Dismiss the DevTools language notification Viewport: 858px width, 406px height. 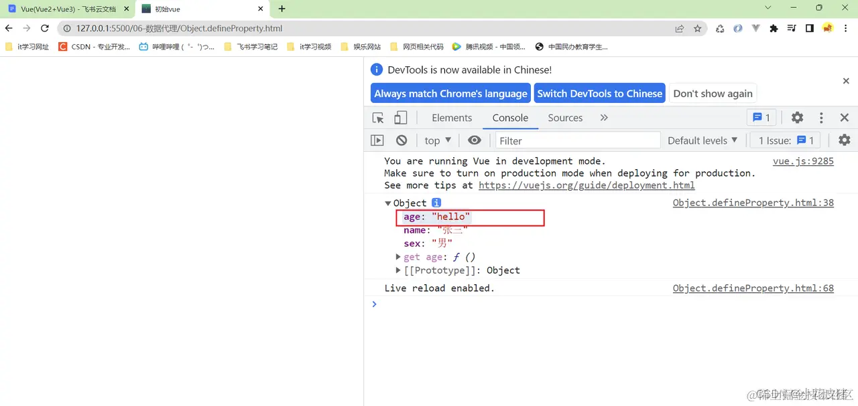pyautogui.click(x=846, y=81)
